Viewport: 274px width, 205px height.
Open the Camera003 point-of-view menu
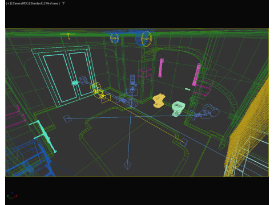pos(19,3)
